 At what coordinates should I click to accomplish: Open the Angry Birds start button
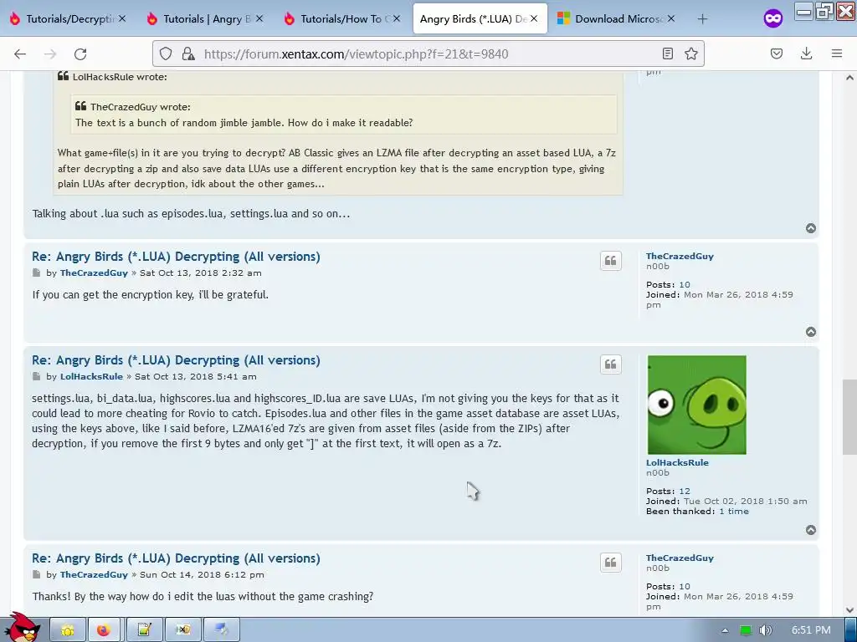(x=23, y=627)
